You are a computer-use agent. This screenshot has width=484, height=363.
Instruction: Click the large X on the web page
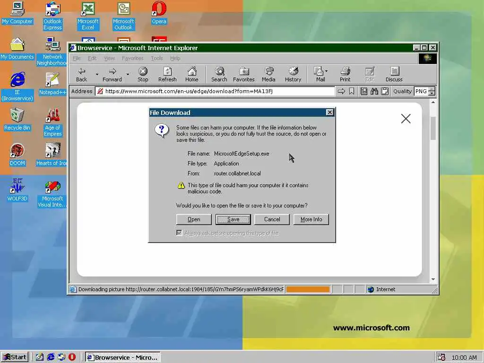pos(406,119)
